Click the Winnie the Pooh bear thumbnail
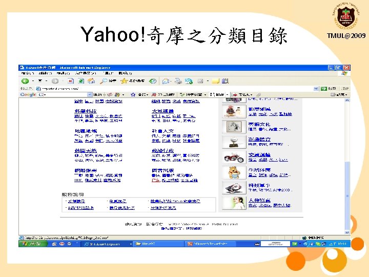Screen dimensions: 369x277 click(x=234, y=172)
